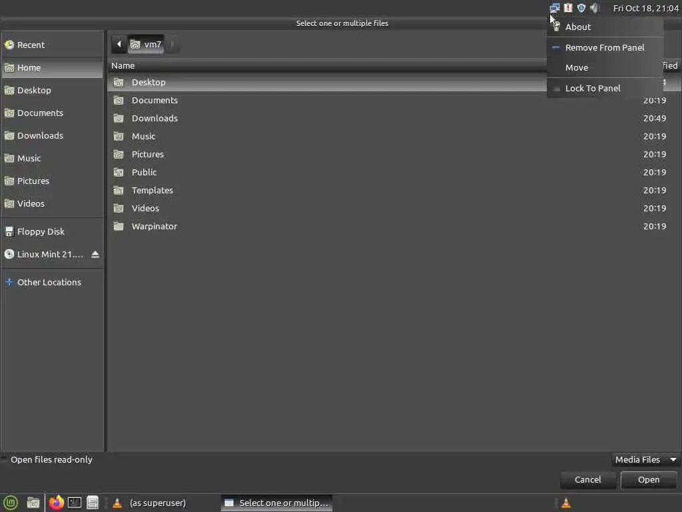
Task: Toggle Open files read-only checkbox
Action: 4,459
